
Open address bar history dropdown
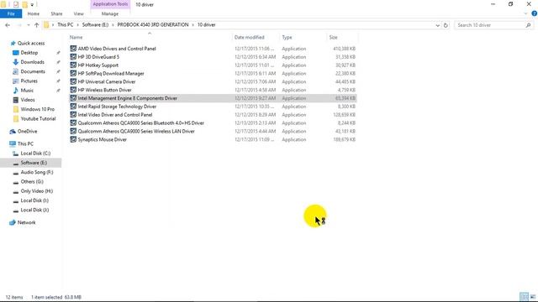point(437,25)
